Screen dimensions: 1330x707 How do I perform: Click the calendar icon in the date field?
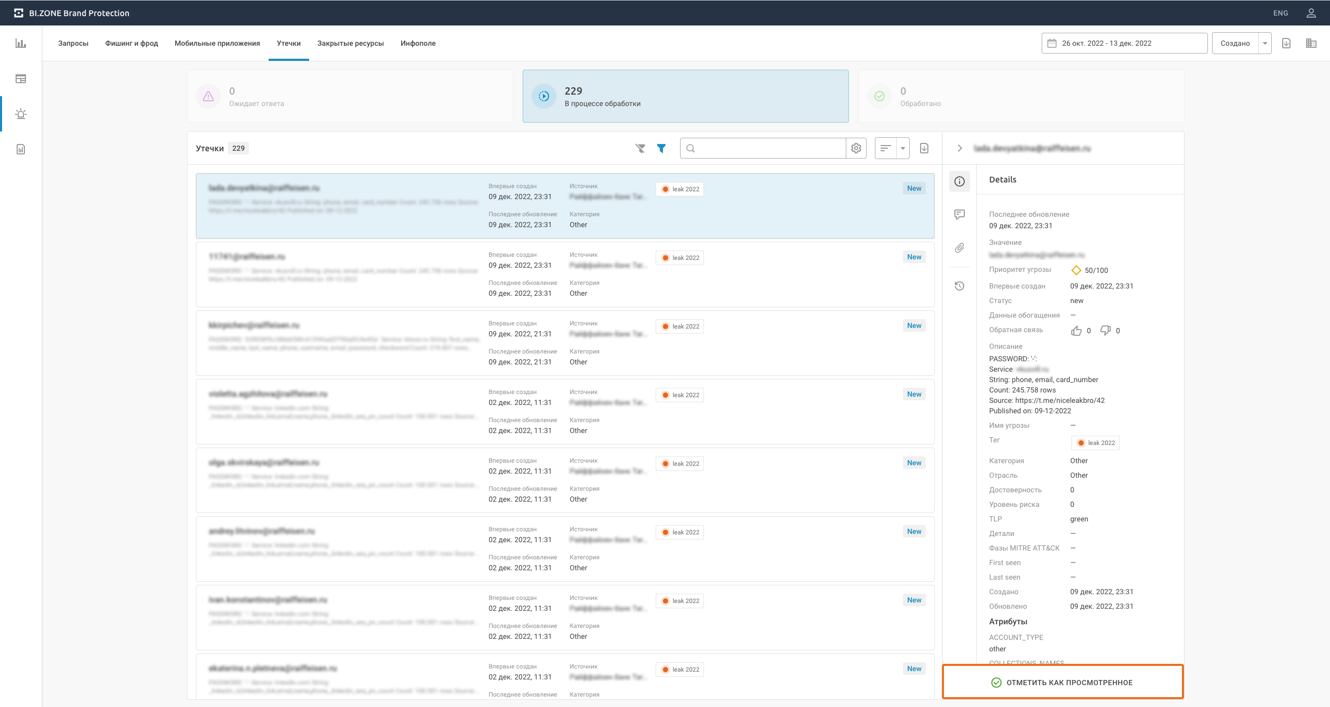1052,43
